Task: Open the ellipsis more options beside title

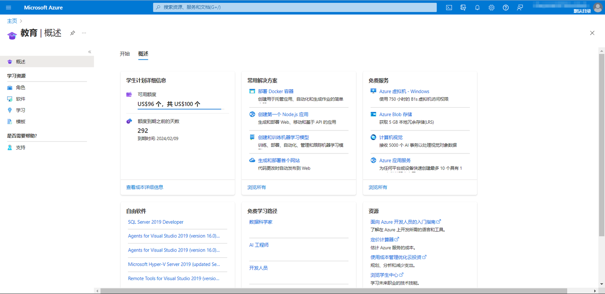Action: click(84, 33)
